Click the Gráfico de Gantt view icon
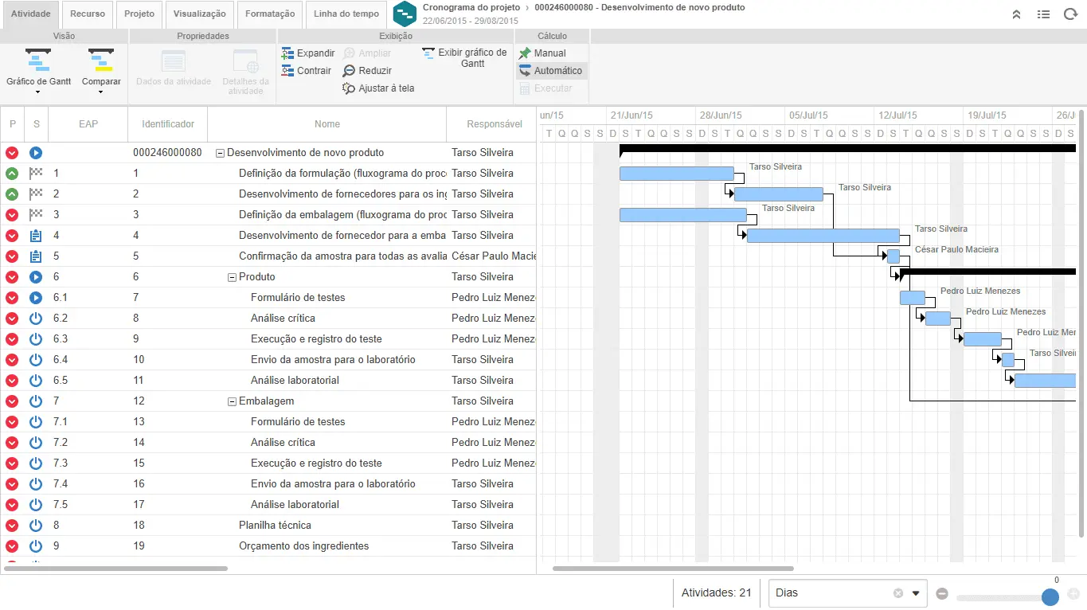Viewport: 1087px width, 610px height. (38, 61)
